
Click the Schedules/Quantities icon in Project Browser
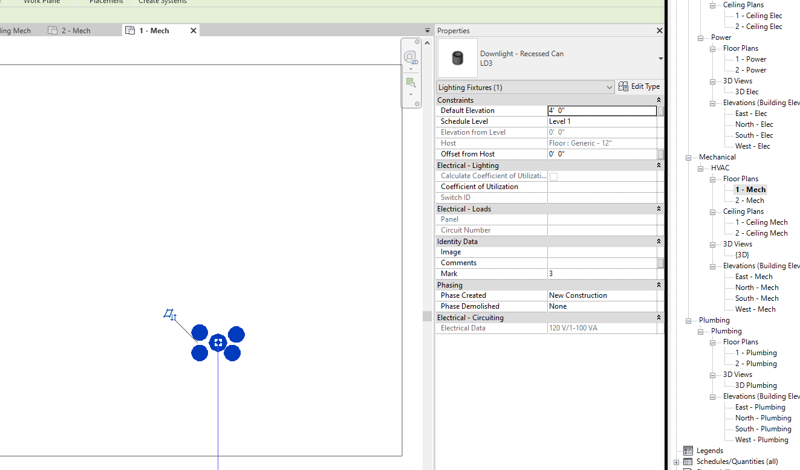688,461
